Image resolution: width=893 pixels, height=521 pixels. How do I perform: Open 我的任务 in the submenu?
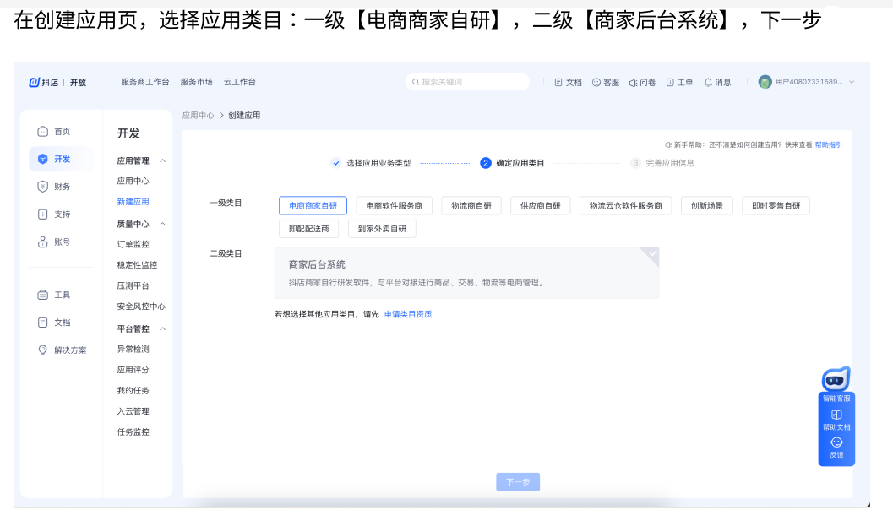pyautogui.click(x=133, y=391)
